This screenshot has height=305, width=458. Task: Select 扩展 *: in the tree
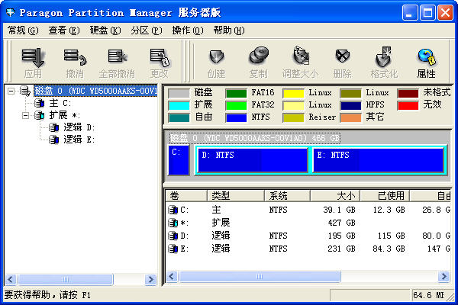point(64,115)
